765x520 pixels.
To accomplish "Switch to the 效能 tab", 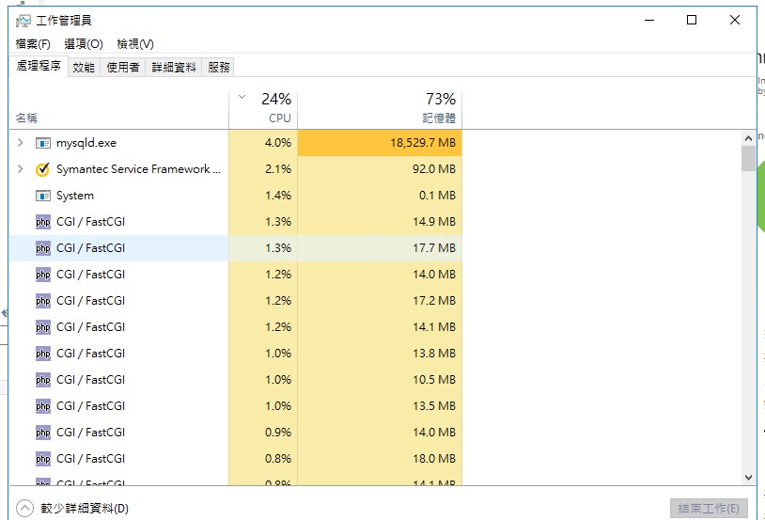I will tap(84, 67).
